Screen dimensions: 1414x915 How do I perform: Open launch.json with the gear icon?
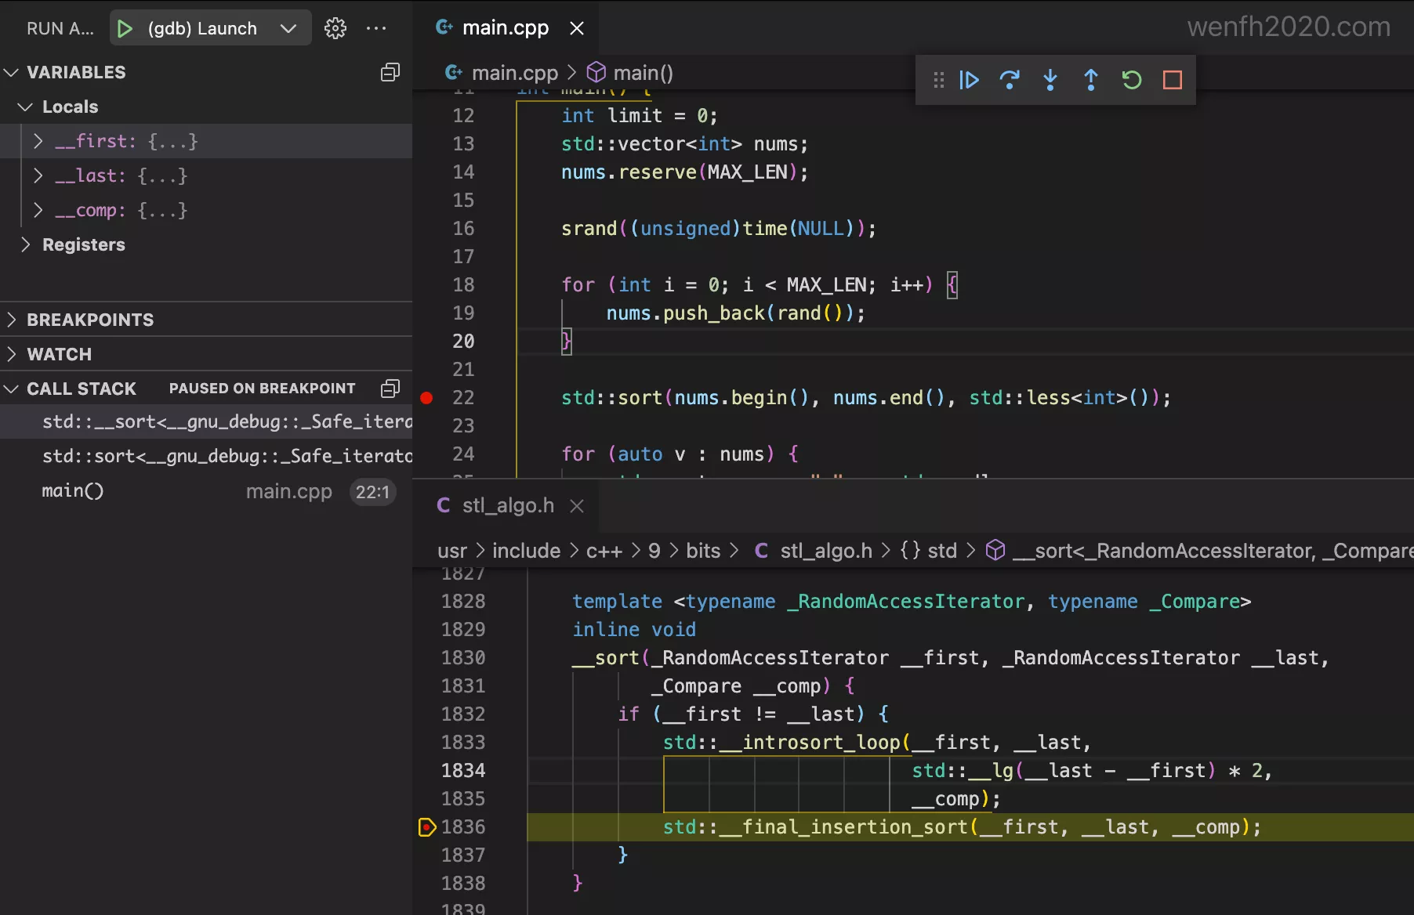335,28
